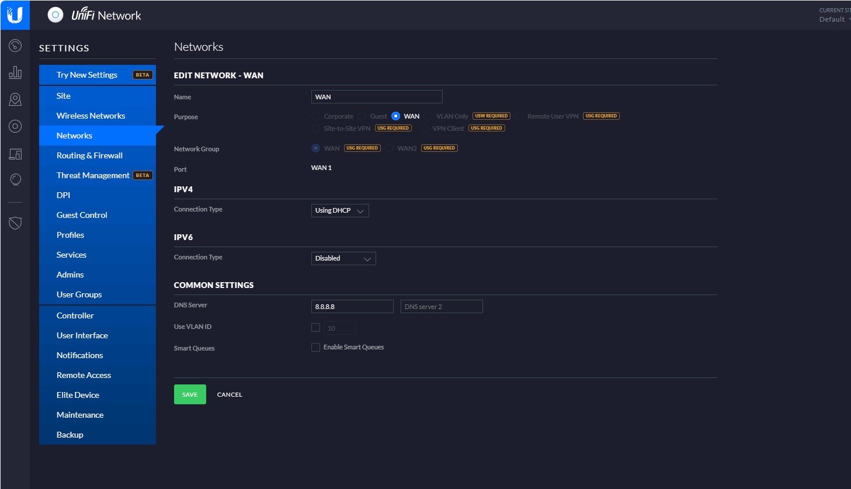
Task: Open IPv6 Connection Type dropdown
Action: tap(343, 258)
